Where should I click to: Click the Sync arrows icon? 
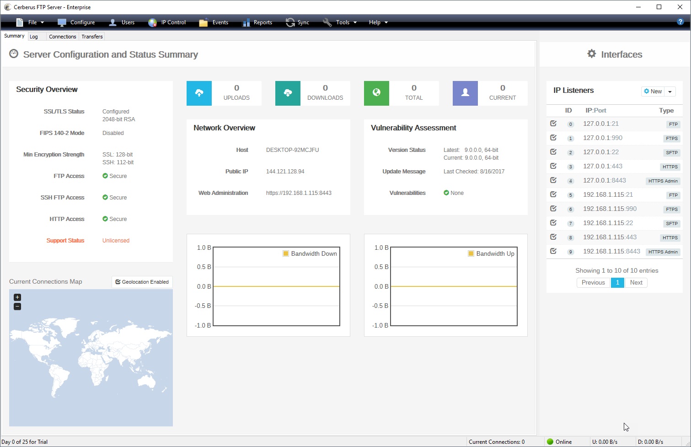(290, 22)
